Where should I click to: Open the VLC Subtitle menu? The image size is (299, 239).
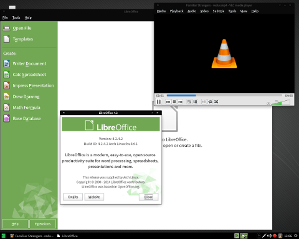(219, 11)
